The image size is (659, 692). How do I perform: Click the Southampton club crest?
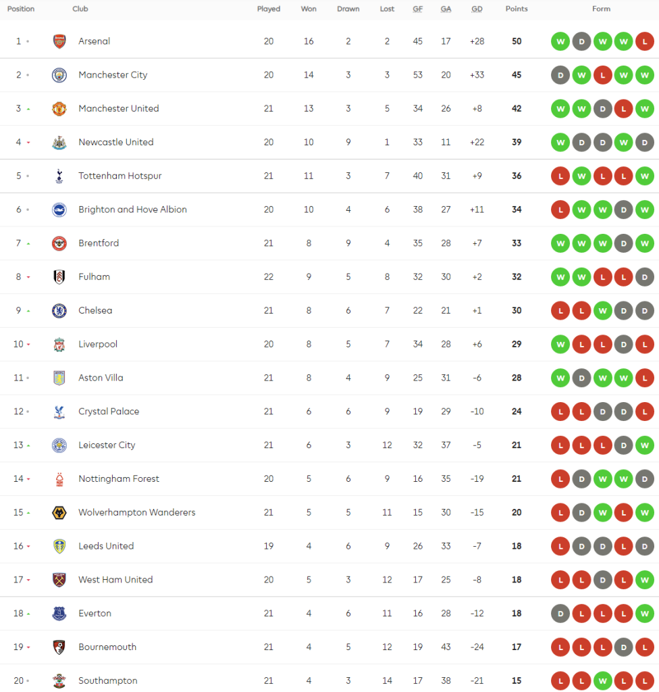59,681
